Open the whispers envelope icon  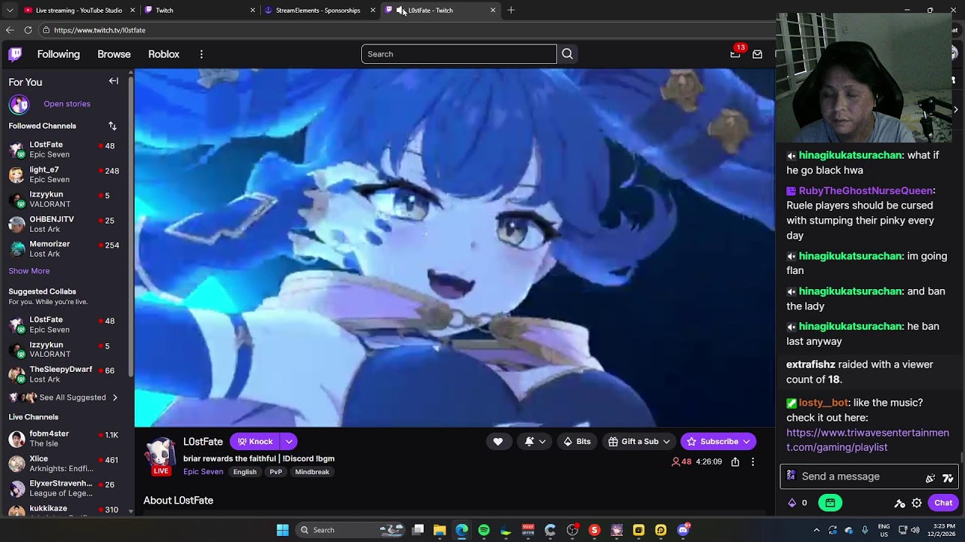pyautogui.click(x=758, y=54)
